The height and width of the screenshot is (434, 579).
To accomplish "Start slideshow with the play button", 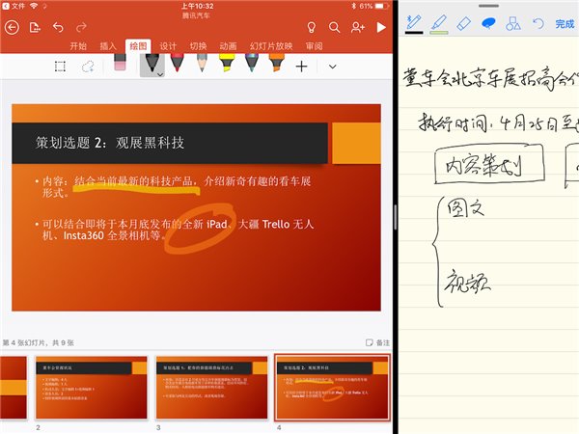I will (x=381, y=28).
